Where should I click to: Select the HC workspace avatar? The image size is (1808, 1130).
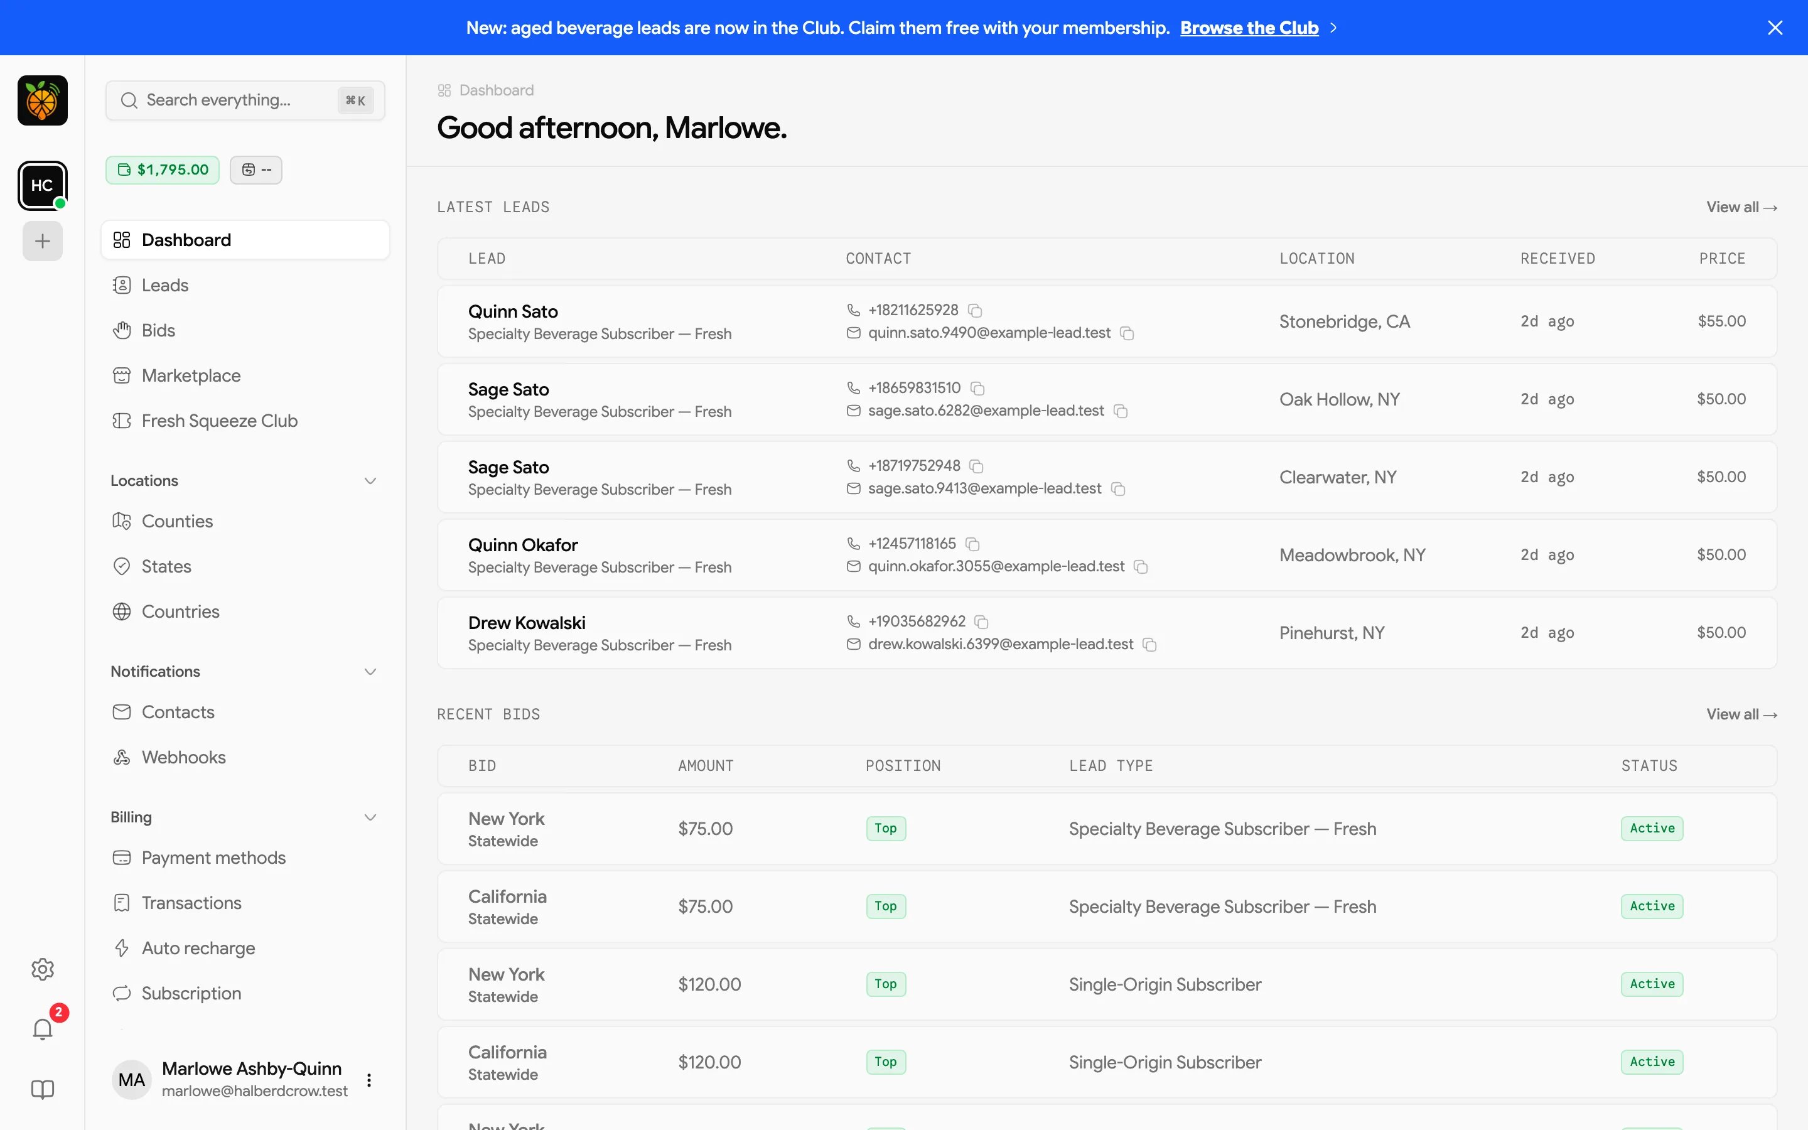pyautogui.click(x=43, y=185)
